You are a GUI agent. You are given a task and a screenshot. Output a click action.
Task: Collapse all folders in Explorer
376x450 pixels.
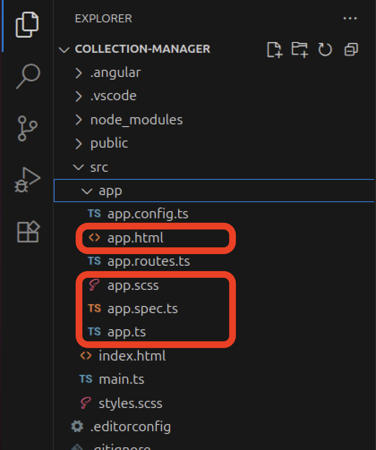point(351,49)
